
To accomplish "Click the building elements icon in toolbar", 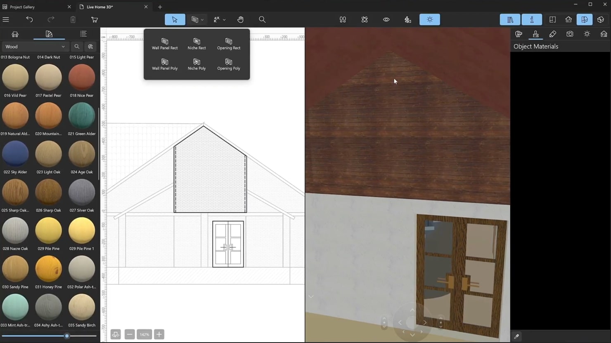I will 343,19.
